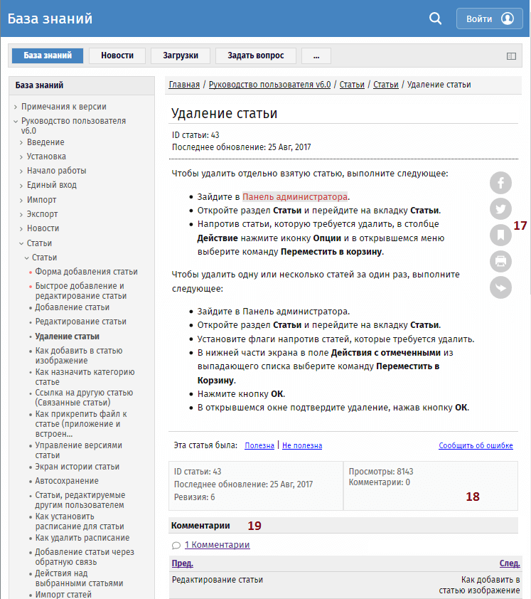This screenshot has height=599, width=531.
Task: Go to next article via След.
Action: pyautogui.click(x=510, y=563)
